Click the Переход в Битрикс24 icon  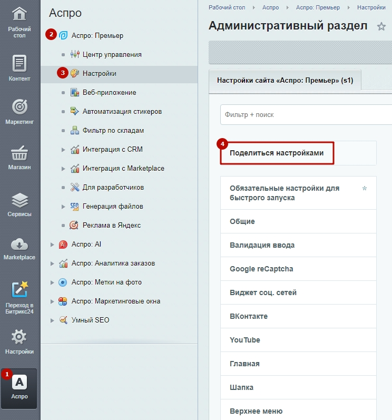(20, 289)
